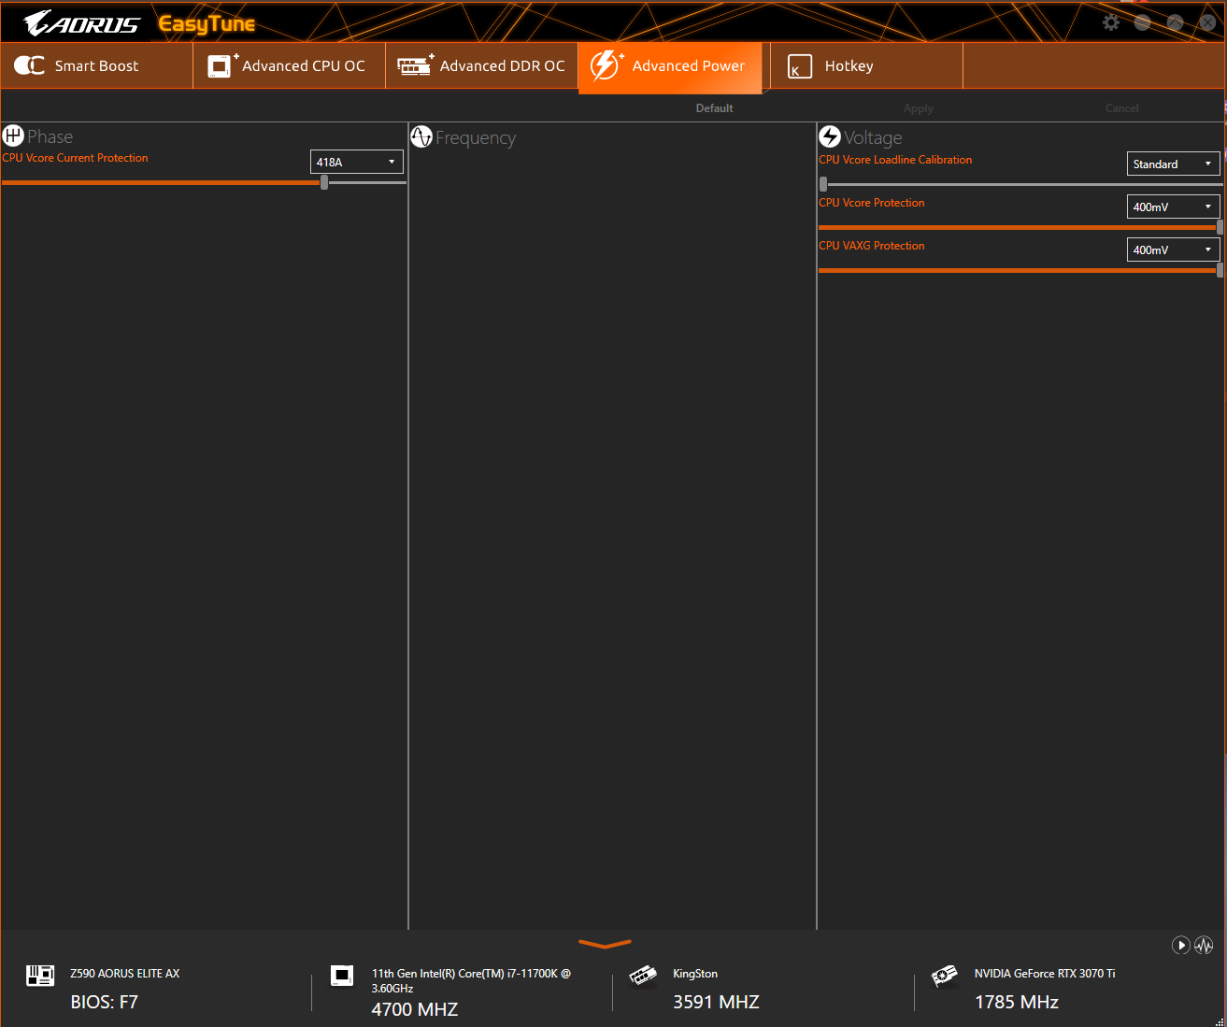The width and height of the screenshot is (1227, 1027).
Task: Click the Smart Boost tab icon
Action: pos(29,65)
